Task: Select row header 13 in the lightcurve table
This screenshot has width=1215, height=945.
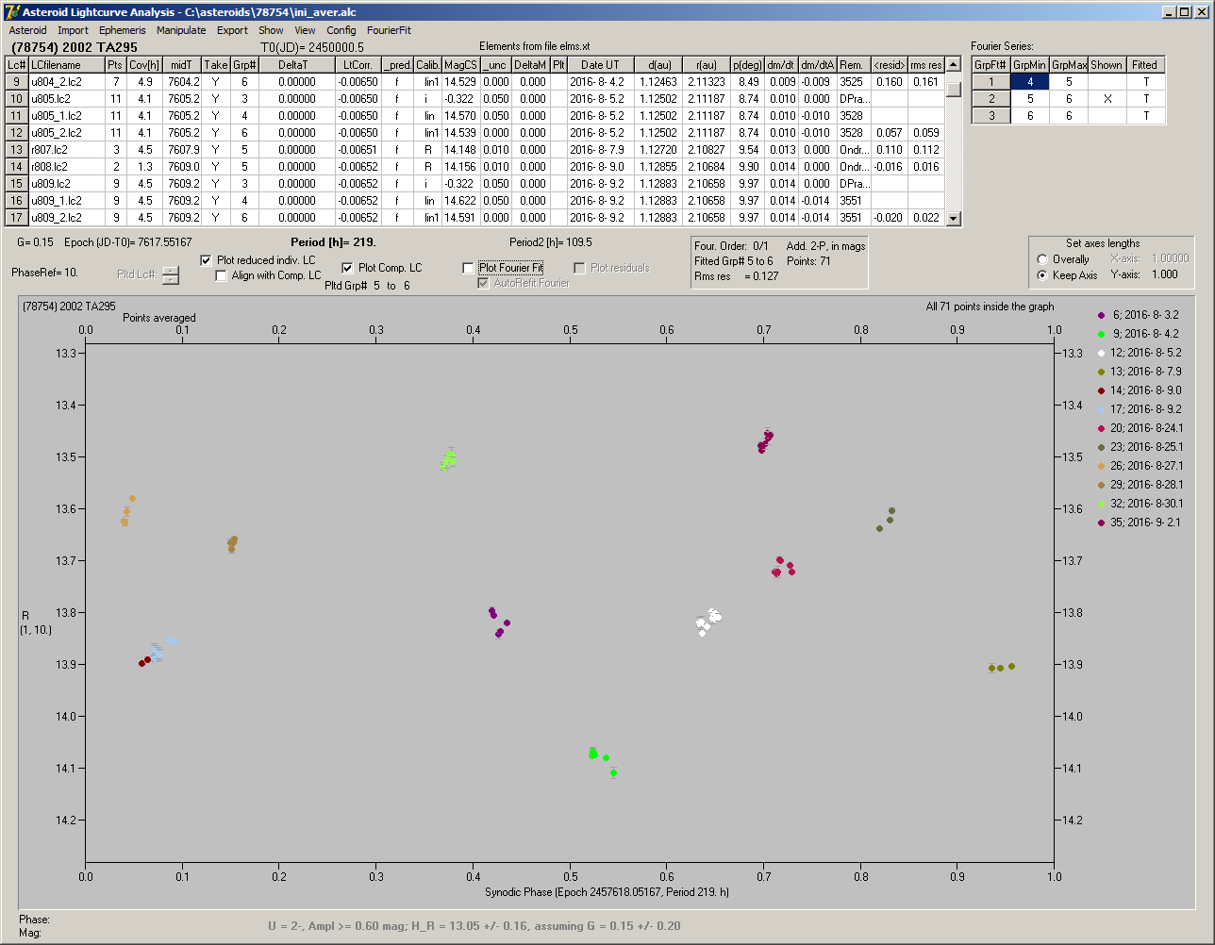Action: (x=16, y=150)
